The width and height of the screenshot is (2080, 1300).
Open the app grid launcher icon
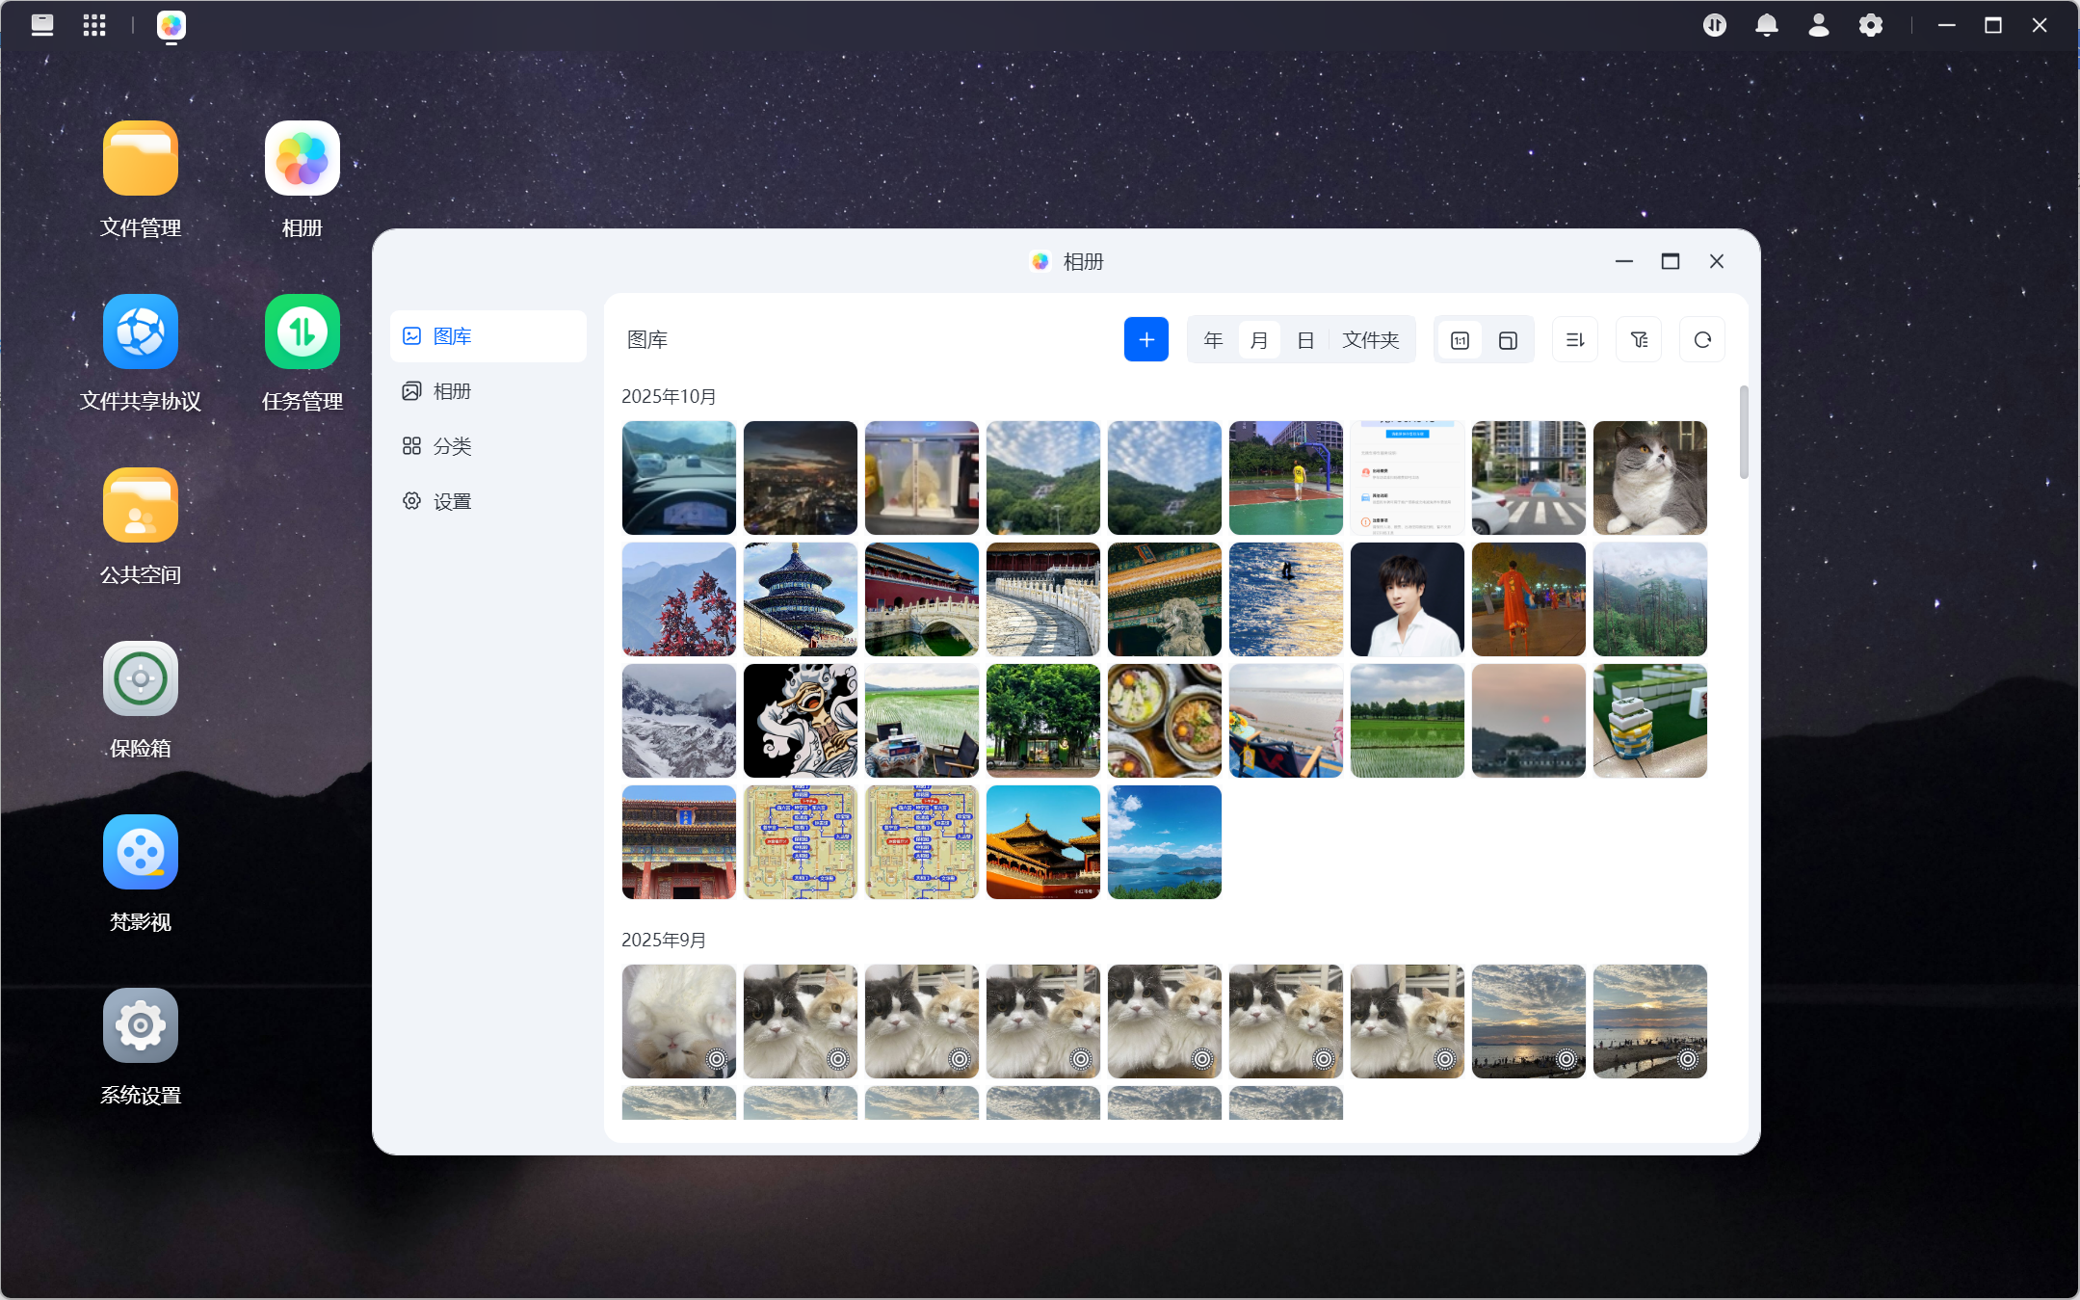tap(94, 26)
